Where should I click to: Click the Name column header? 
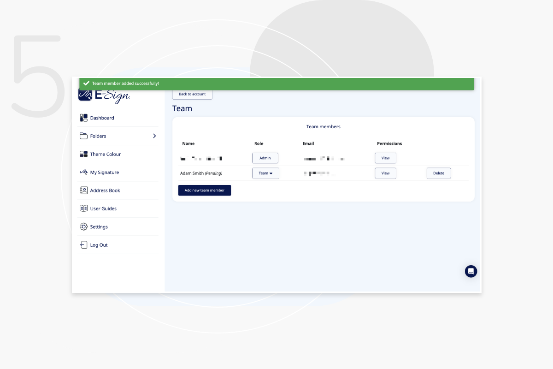(x=188, y=143)
